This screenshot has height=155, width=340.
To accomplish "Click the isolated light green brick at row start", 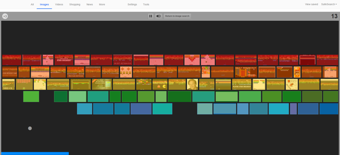I will tap(31, 97).
